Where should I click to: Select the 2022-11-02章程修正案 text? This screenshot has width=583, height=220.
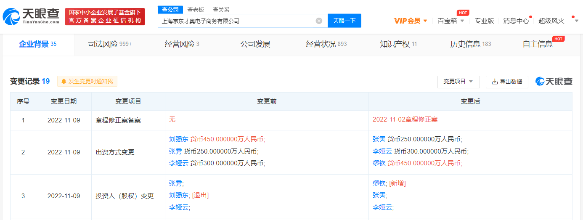pos(405,119)
